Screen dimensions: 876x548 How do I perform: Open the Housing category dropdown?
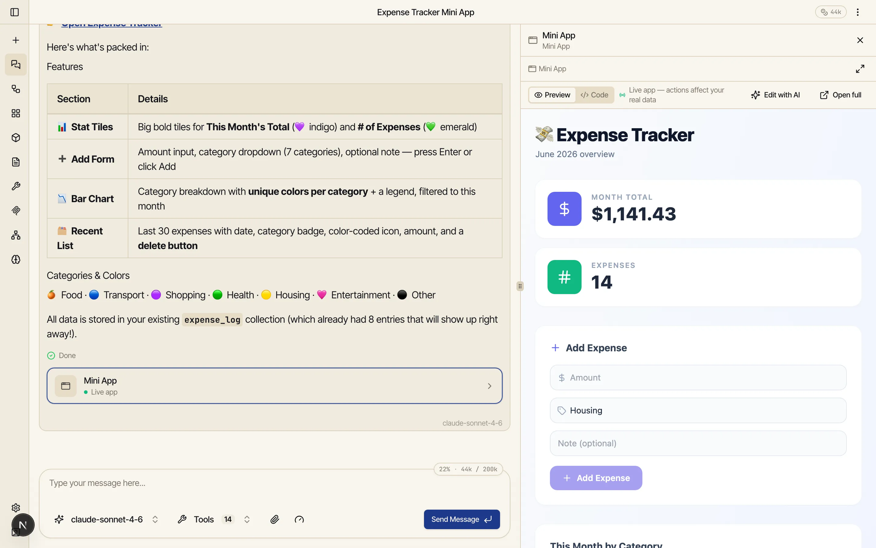pos(698,410)
